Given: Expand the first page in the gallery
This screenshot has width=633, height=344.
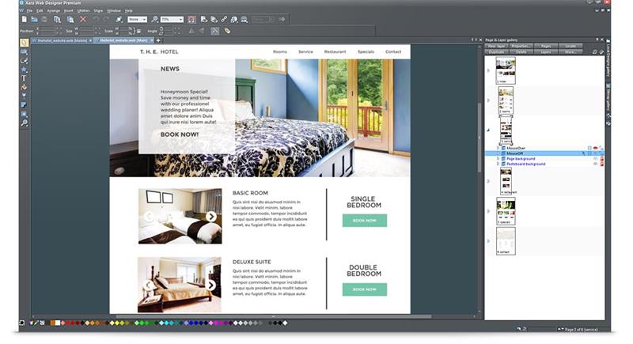Looking at the screenshot, I should (487, 70).
